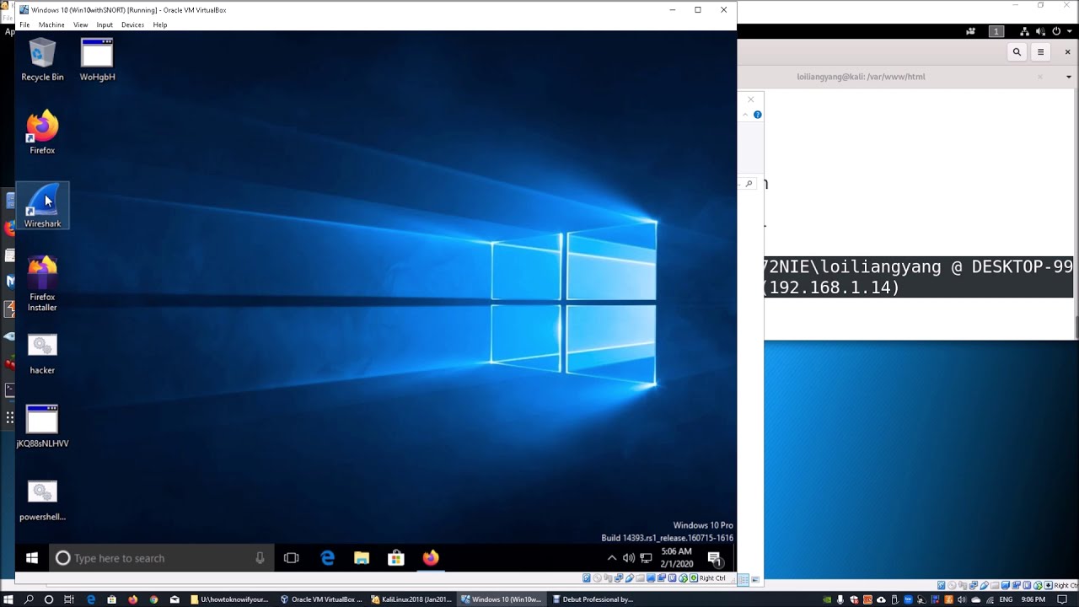Image resolution: width=1079 pixels, height=607 pixels.
Task: Click the guest volume tray icon
Action: tap(629, 558)
